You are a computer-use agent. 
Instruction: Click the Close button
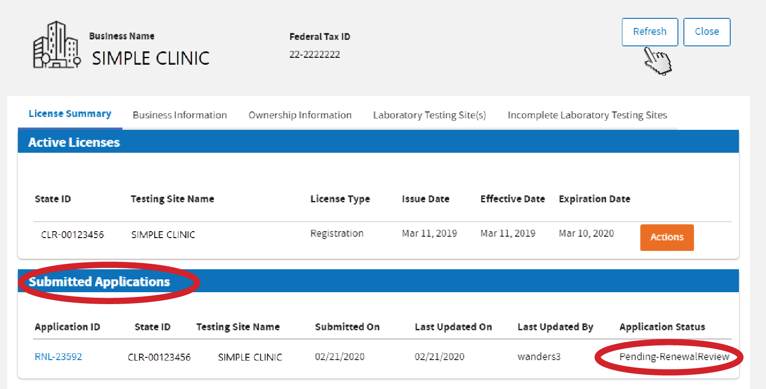click(706, 32)
